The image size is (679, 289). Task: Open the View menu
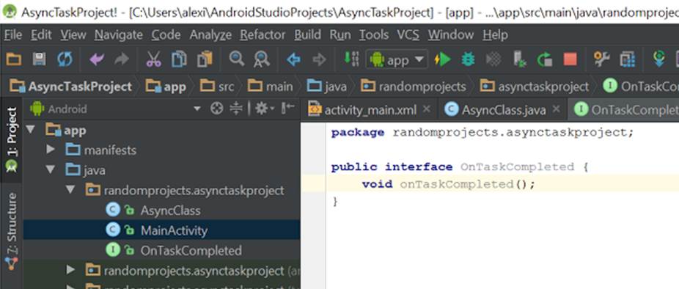click(x=73, y=34)
